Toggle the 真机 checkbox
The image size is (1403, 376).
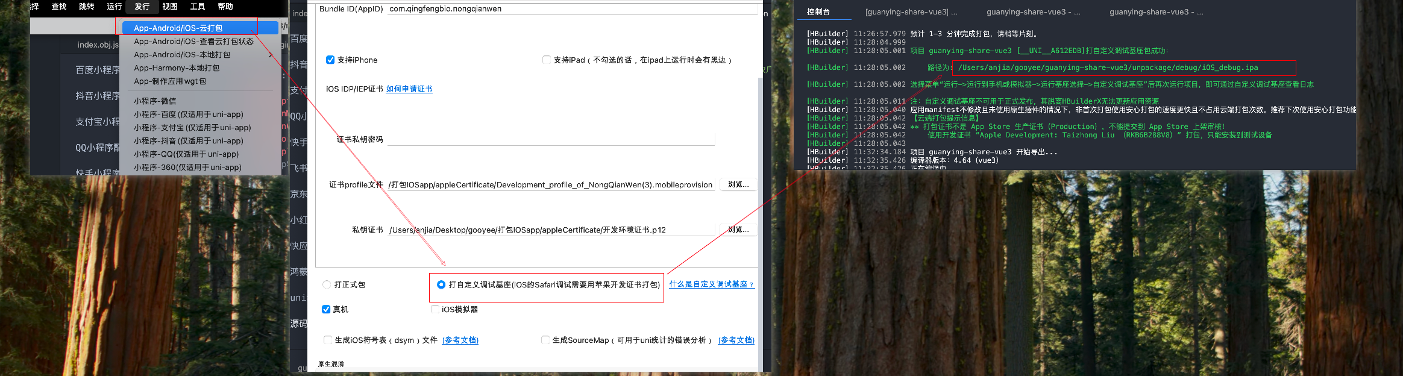326,309
